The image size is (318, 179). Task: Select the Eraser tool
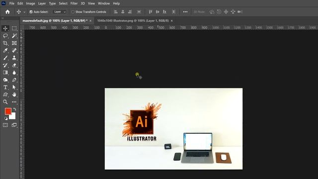(x=14, y=65)
